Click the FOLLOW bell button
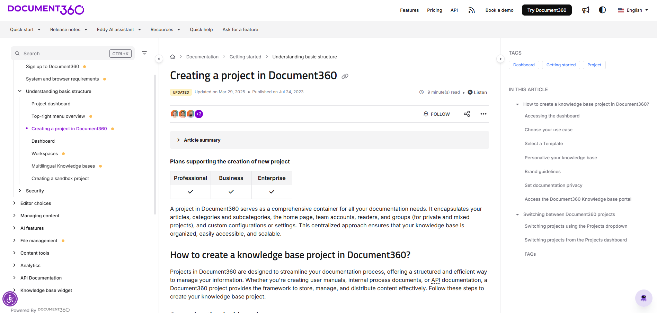Screen dimensions: 657x313 (x=436, y=114)
